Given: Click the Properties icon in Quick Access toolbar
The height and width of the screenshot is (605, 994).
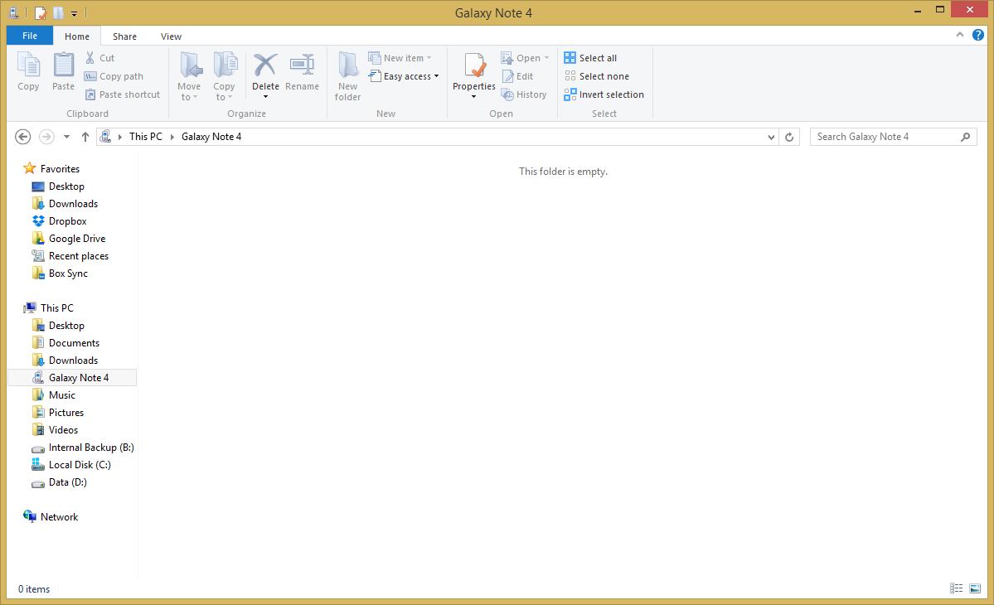Looking at the screenshot, I should pos(41,12).
